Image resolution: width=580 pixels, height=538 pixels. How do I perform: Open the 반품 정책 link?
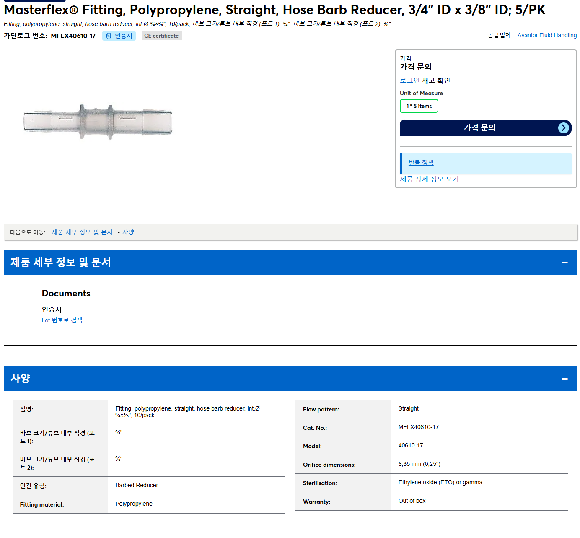coord(421,163)
